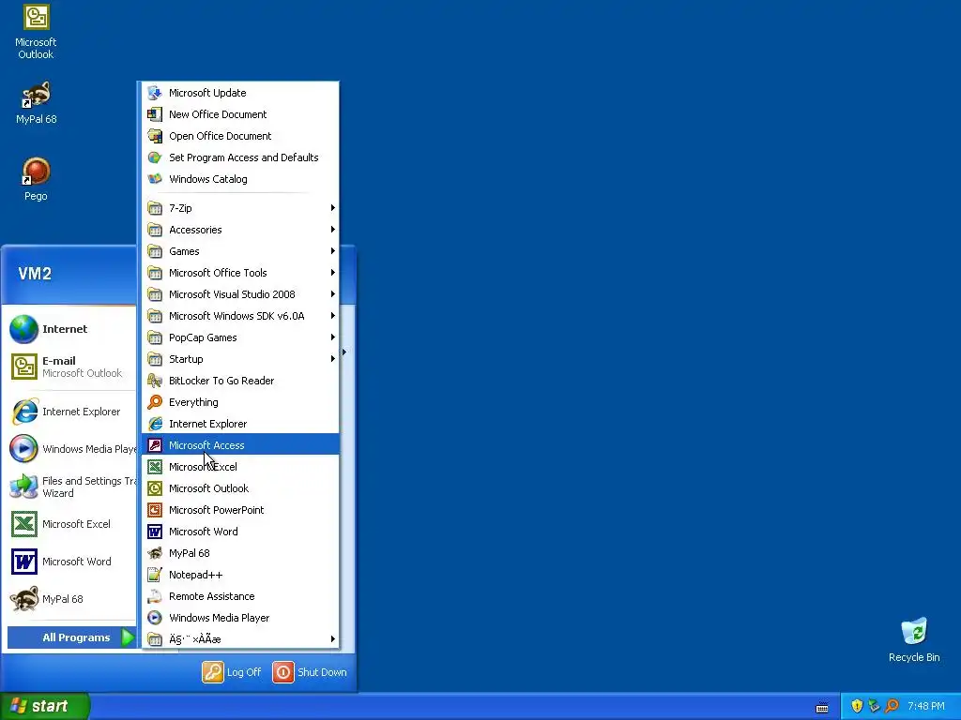The image size is (961, 720).
Task: Launch Windows Catalog
Action: (x=240, y=179)
